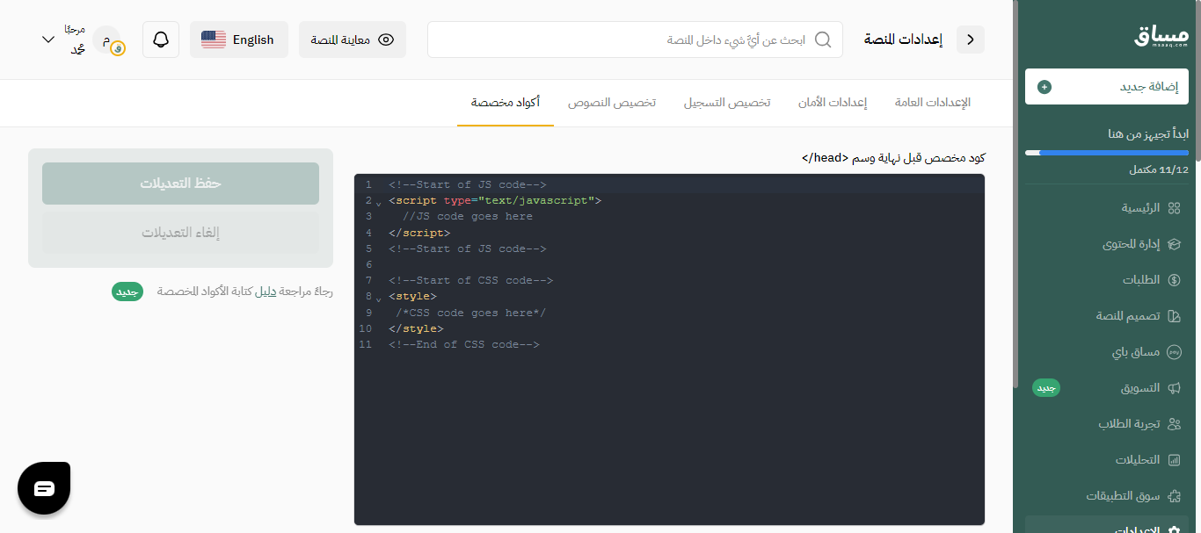Click the إلغاء التعديلات cancel button
The image size is (1201, 533).
pyautogui.click(x=180, y=233)
